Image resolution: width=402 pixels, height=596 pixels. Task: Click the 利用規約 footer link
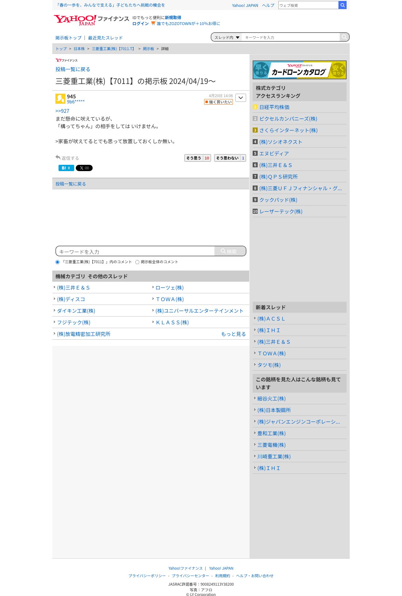click(x=223, y=576)
